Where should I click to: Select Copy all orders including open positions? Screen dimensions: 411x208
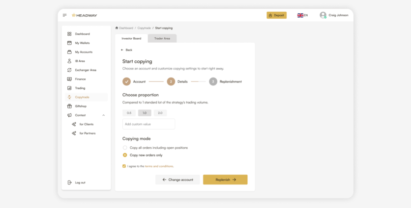click(x=125, y=148)
